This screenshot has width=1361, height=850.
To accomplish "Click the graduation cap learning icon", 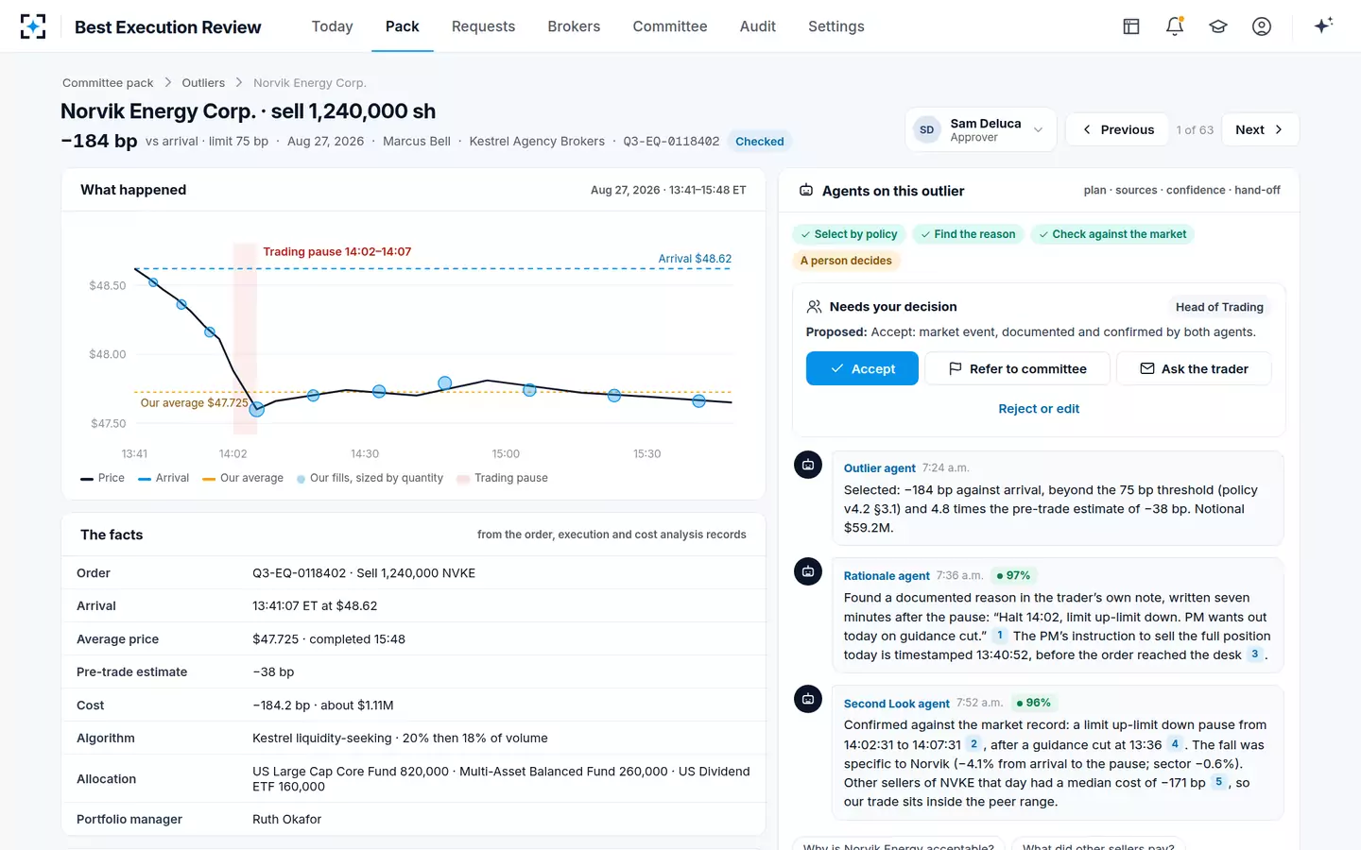I will [x=1218, y=26].
